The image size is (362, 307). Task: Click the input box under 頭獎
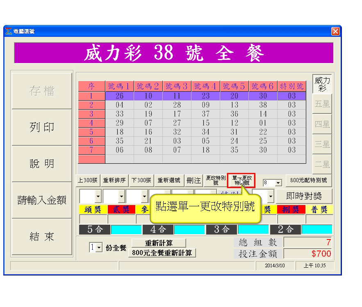click(93, 219)
